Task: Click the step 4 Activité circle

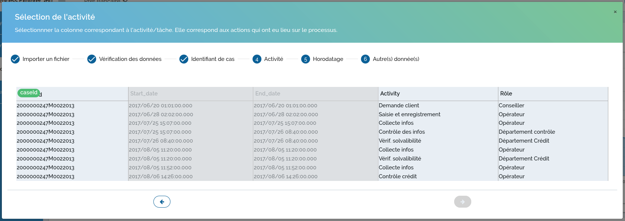Action: [257, 59]
